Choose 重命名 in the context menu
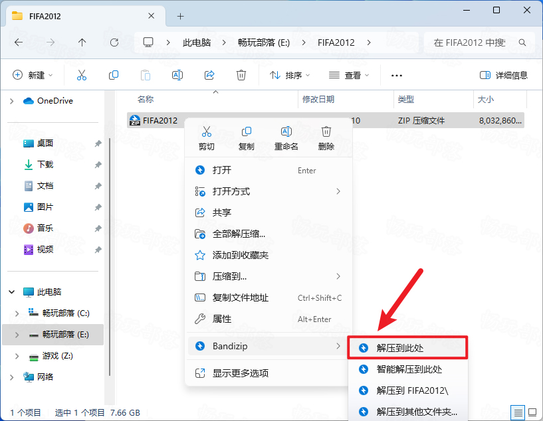The height and width of the screenshot is (421, 543). (x=286, y=138)
